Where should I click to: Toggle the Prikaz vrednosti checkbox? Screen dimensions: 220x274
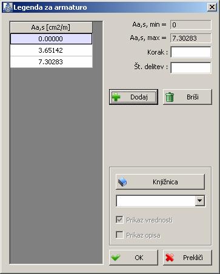point(119,219)
